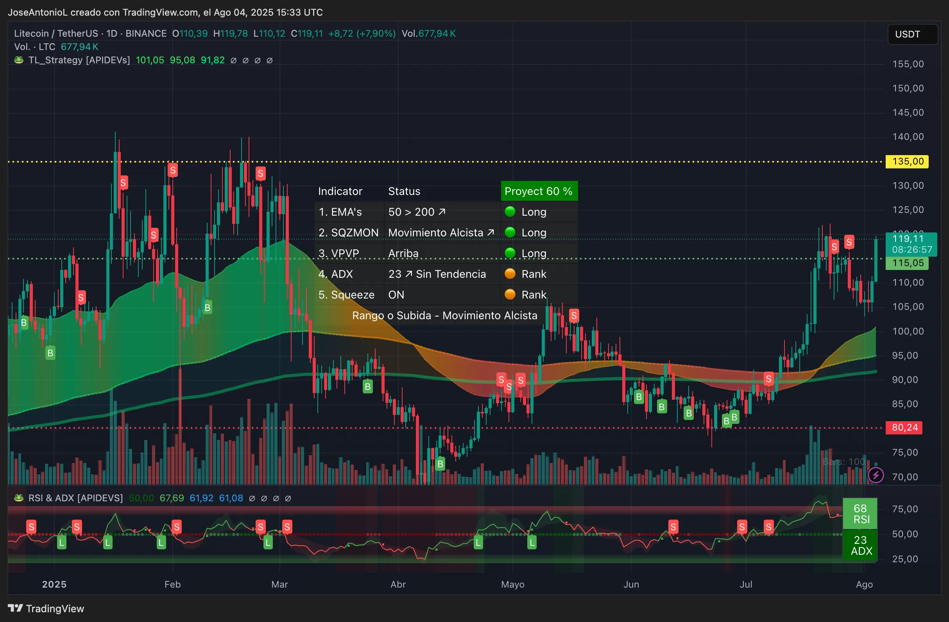Open the 1D timeframe selector
949x622 pixels.
coord(112,34)
